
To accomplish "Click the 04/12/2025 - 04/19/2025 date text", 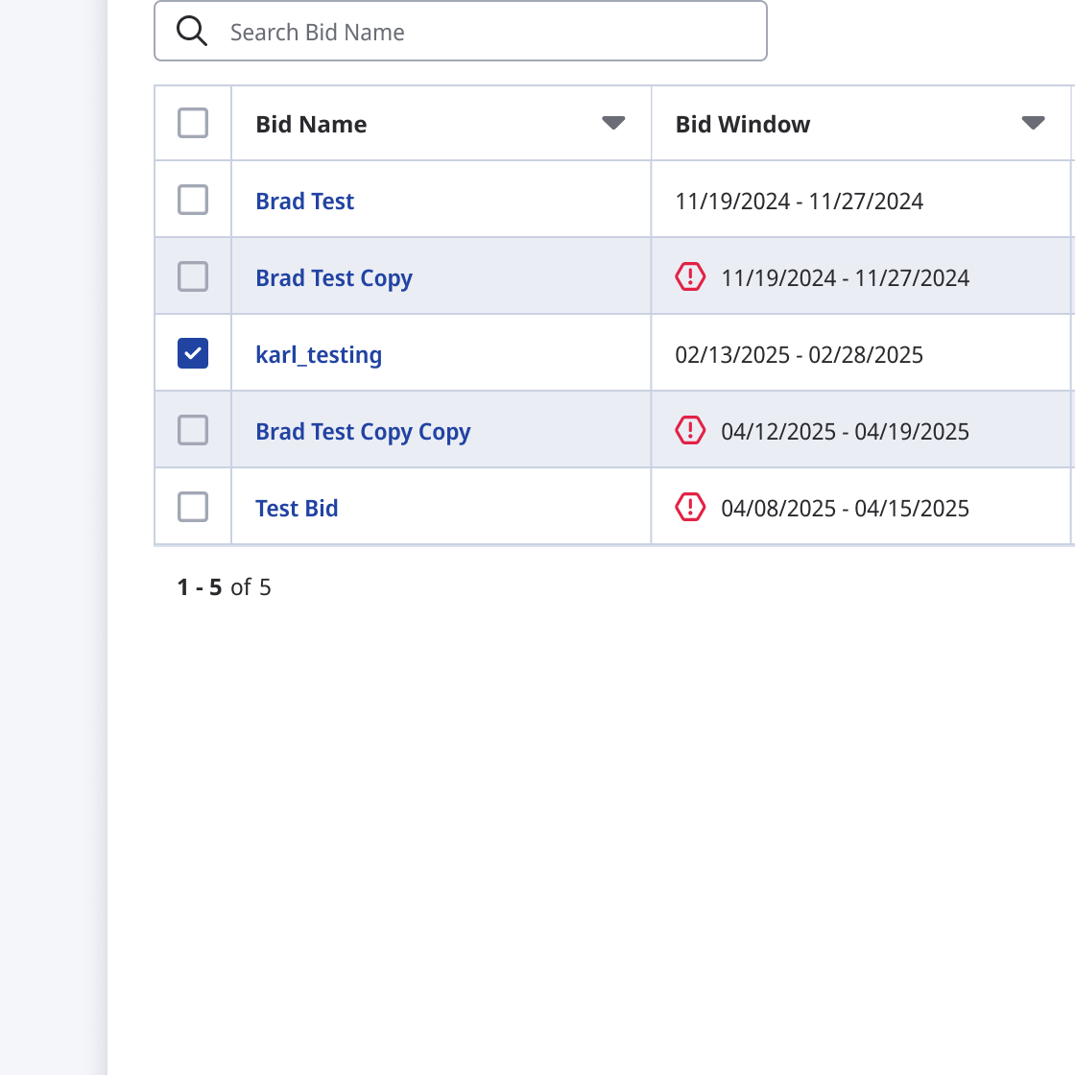I will click(x=845, y=431).
